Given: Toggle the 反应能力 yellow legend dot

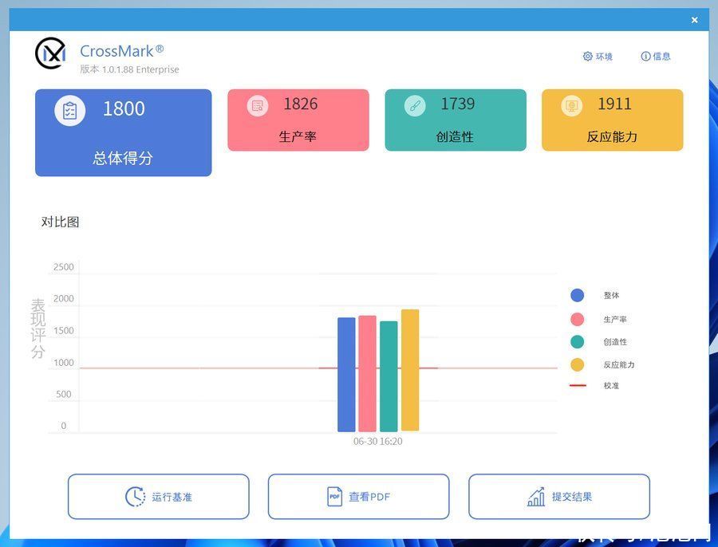Looking at the screenshot, I should point(578,365).
